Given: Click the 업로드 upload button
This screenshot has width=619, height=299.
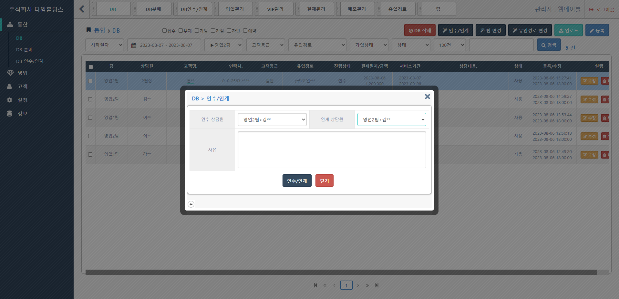Looking at the screenshot, I should (x=568, y=30).
